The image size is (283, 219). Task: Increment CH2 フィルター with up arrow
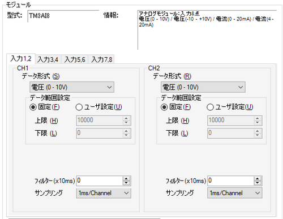coord(258,179)
